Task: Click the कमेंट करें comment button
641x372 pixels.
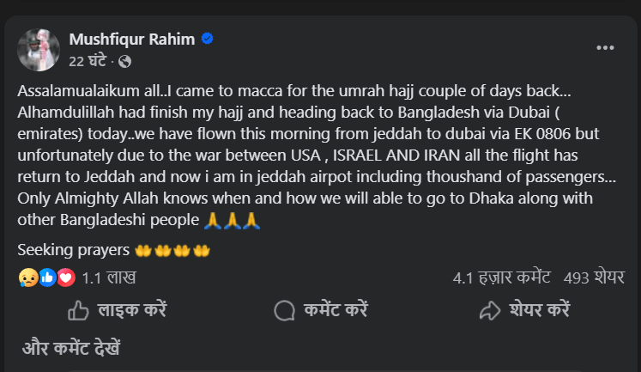Action: point(321,310)
